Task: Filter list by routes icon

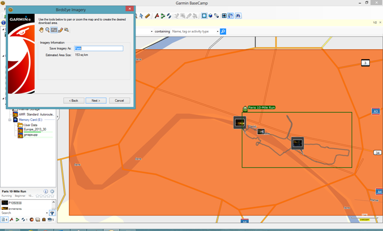Action: click(18, 219)
